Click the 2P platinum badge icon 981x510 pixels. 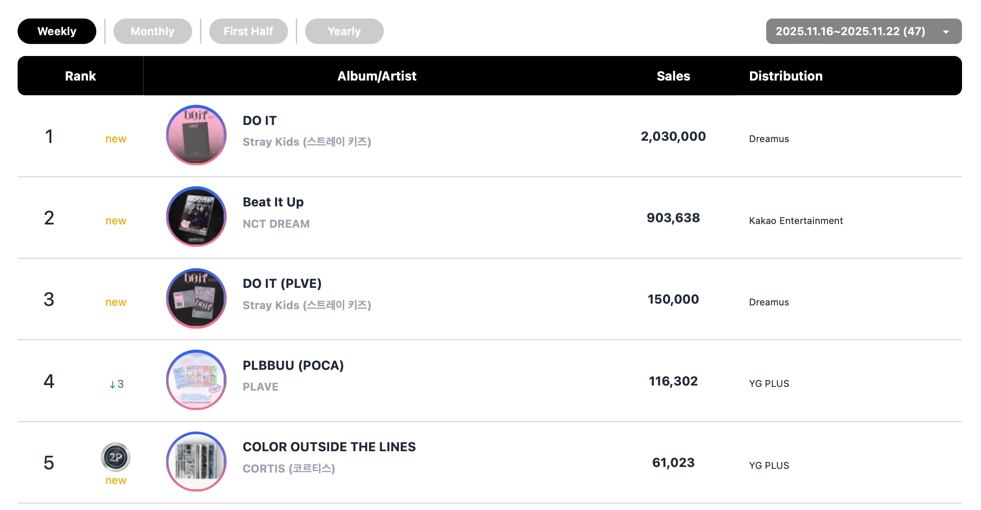point(116,457)
